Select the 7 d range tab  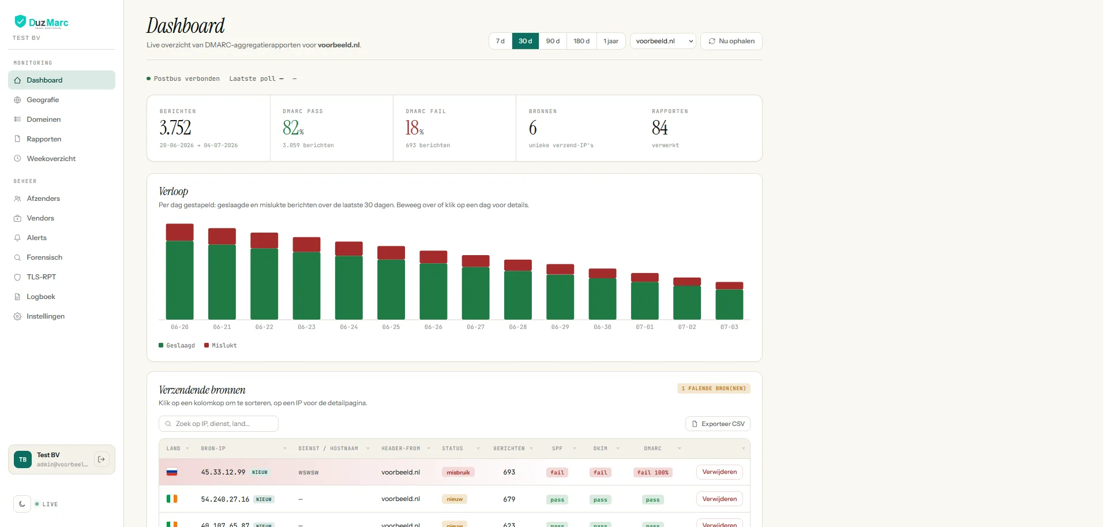[500, 41]
